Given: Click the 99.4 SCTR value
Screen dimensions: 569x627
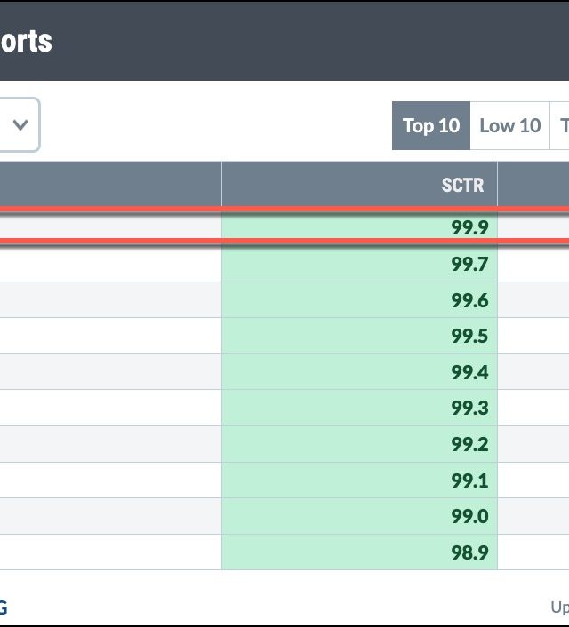Looking at the screenshot, I should tap(469, 372).
